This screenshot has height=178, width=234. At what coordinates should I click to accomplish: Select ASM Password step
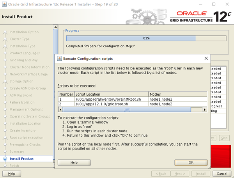pyautogui.click(x=21, y=95)
